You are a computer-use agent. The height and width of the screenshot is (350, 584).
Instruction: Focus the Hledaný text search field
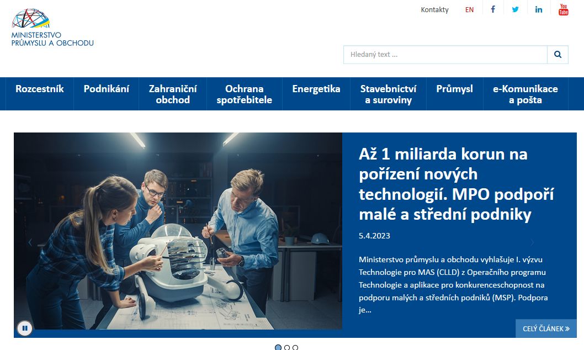445,54
